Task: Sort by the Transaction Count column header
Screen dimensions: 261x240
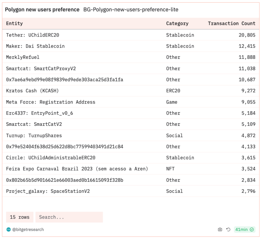Action: click(232, 24)
